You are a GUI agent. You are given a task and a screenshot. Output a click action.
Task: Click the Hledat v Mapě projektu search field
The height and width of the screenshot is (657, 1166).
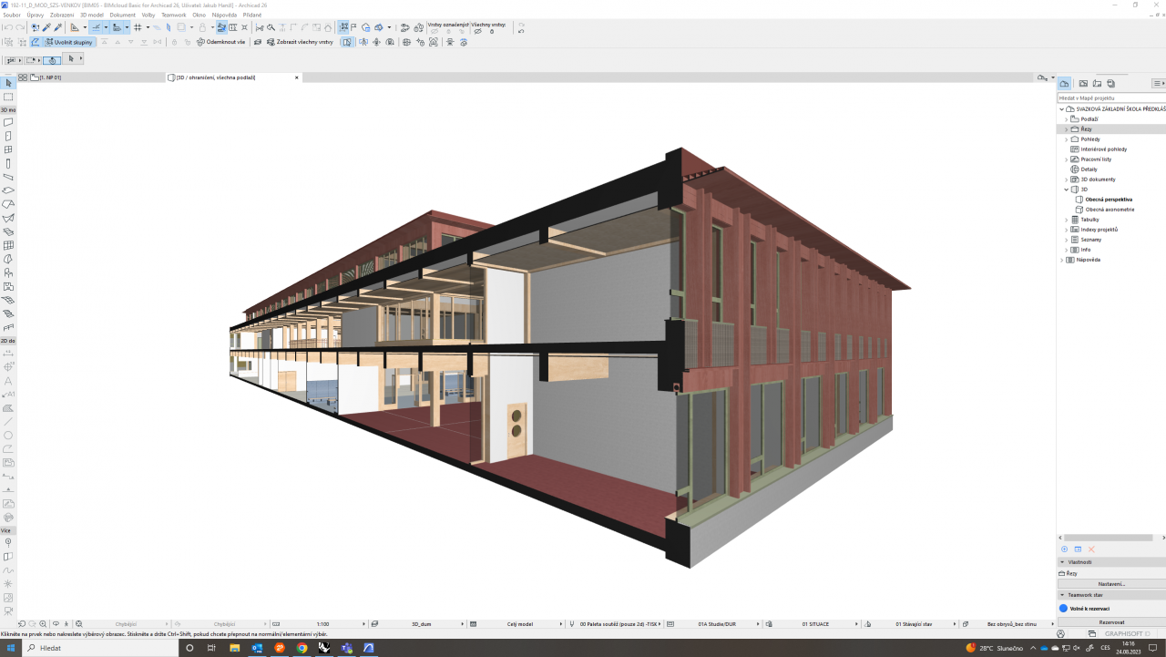[x=1111, y=98]
